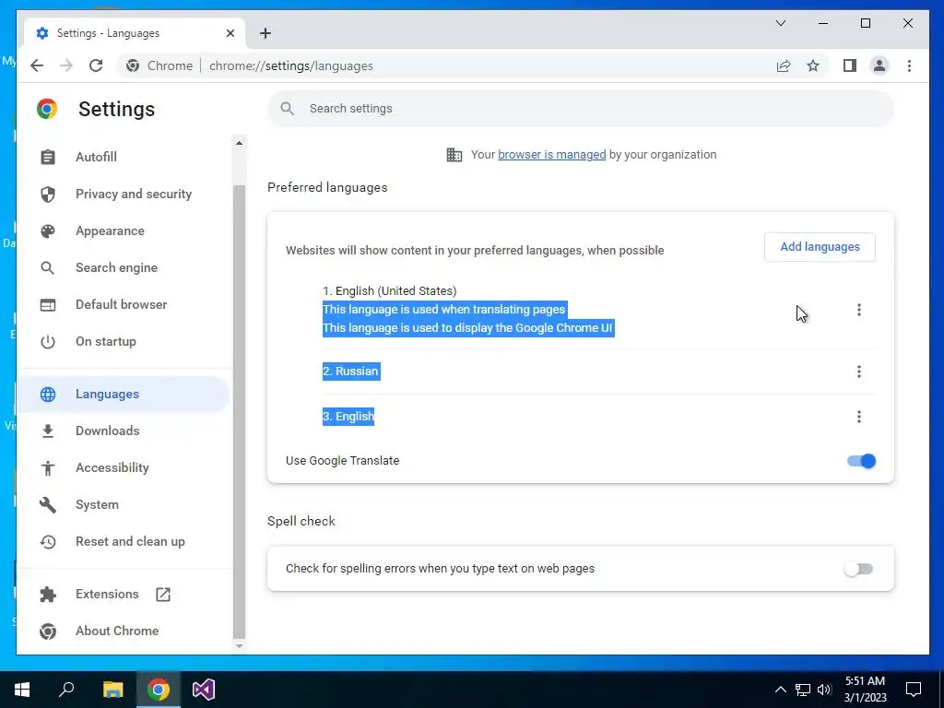
Task: Open the Downloads settings page
Action: [x=108, y=431]
